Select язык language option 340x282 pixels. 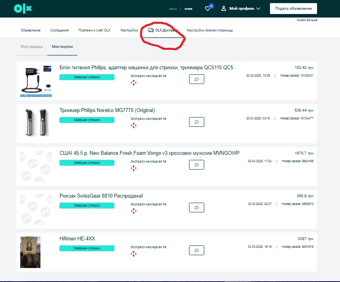pyautogui.click(x=173, y=9)
